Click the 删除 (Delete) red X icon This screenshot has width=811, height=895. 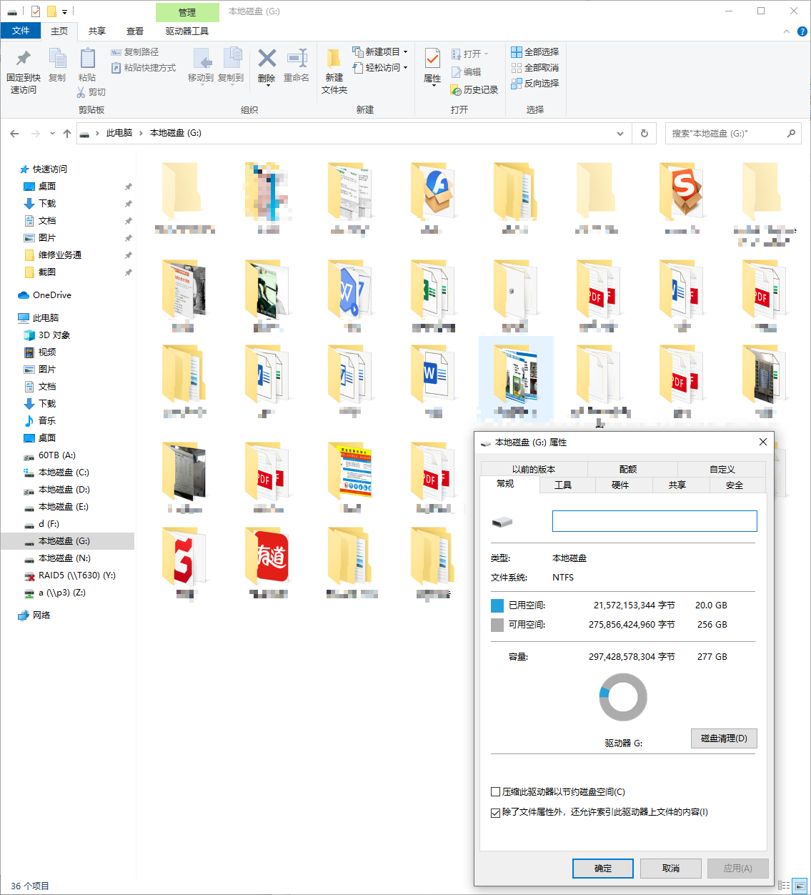click(x=267, y=59)
